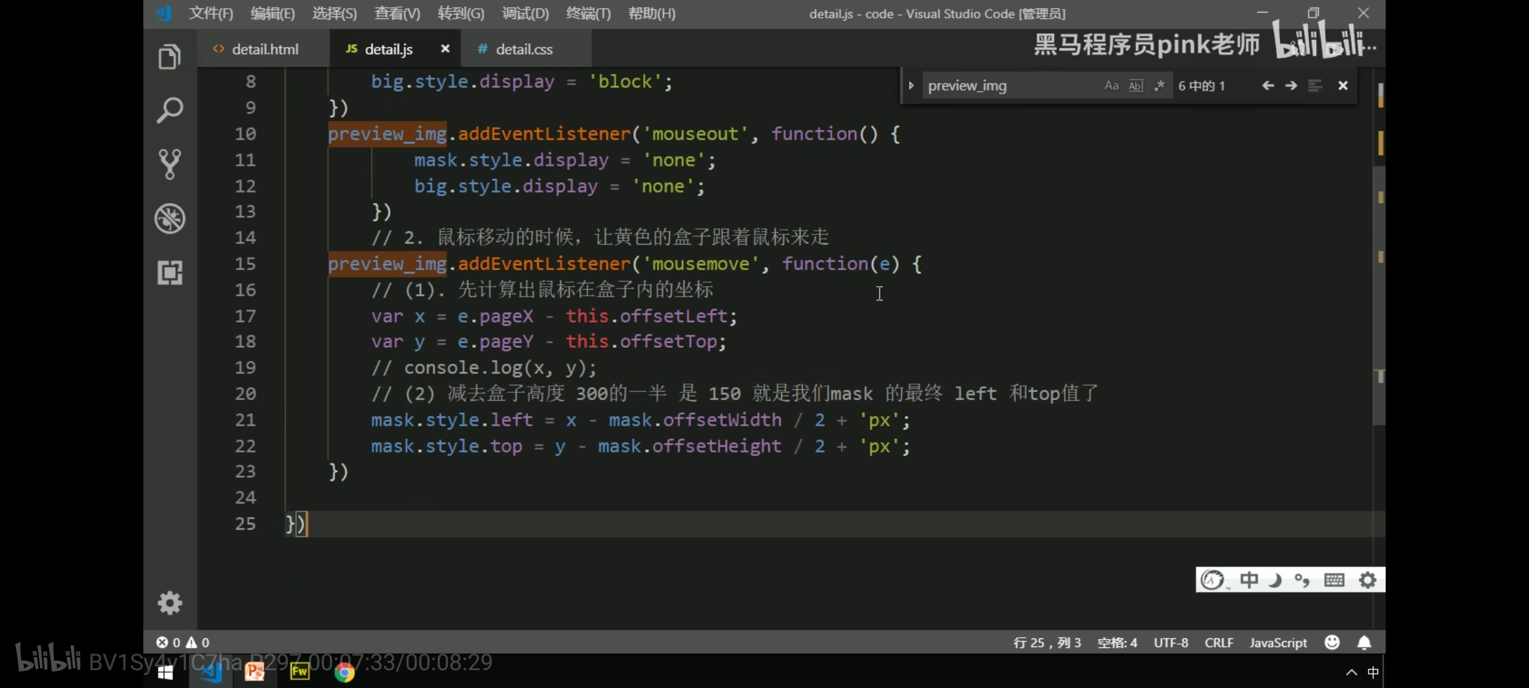Open the UTF-8 encoding selector
Image resolution: width=1529 pixels, height=688 pixels.
[x=1170, y=642]
